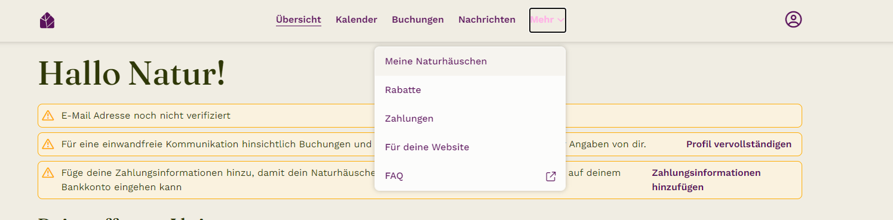Click warning icon beside E-Mail Adresse alert
893x220 pixels.
click(48, 116)
